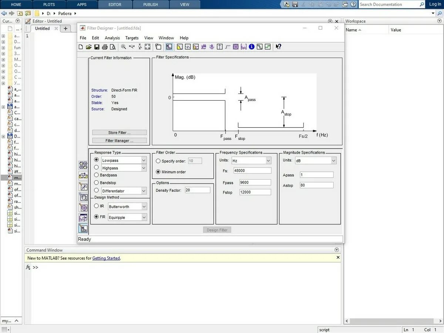Click the Astop input field showing 80

coord(316,185)
